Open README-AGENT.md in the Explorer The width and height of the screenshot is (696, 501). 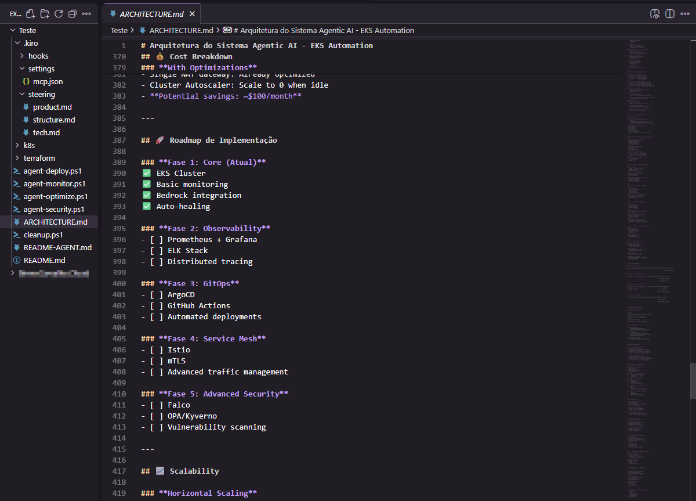point(57,247)
